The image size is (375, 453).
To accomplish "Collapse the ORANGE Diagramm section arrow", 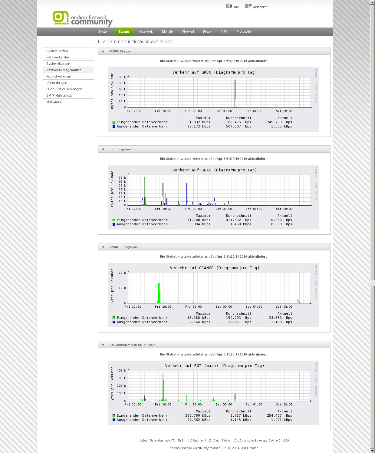I will (x=103, y=247).
